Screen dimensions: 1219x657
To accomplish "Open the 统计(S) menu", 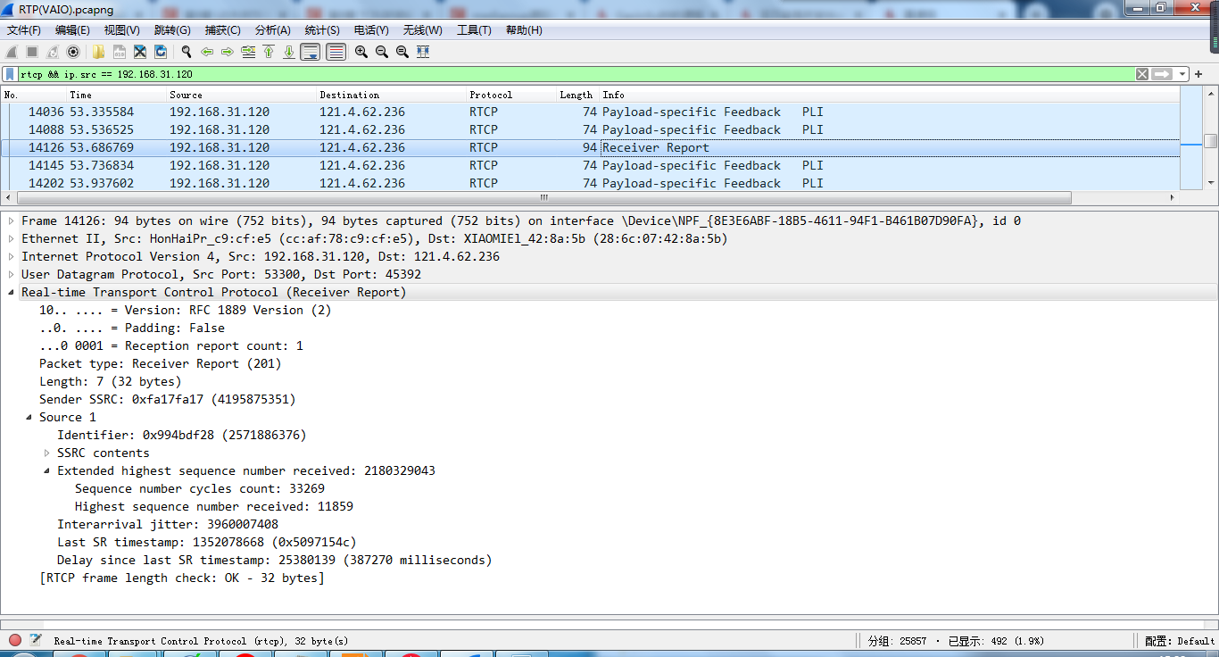I will pyautogui.click(x=322, y=30).
